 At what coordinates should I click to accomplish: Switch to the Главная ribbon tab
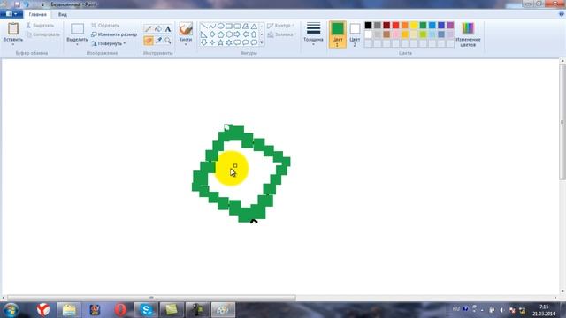click(37, 15)
